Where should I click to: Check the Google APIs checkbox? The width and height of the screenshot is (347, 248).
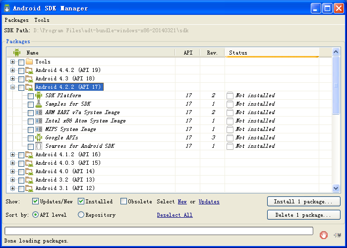(x=31, y=138)
